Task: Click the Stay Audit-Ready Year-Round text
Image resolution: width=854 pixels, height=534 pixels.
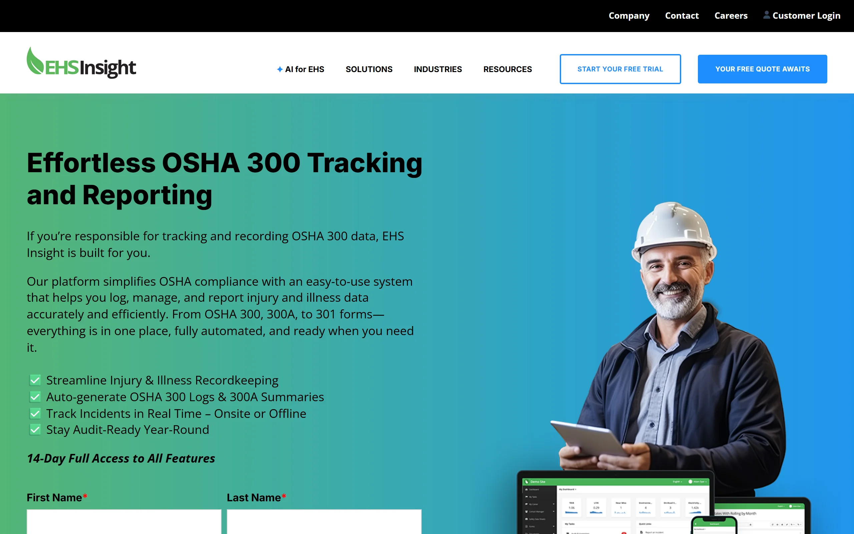Action: [x=128, y=430]
